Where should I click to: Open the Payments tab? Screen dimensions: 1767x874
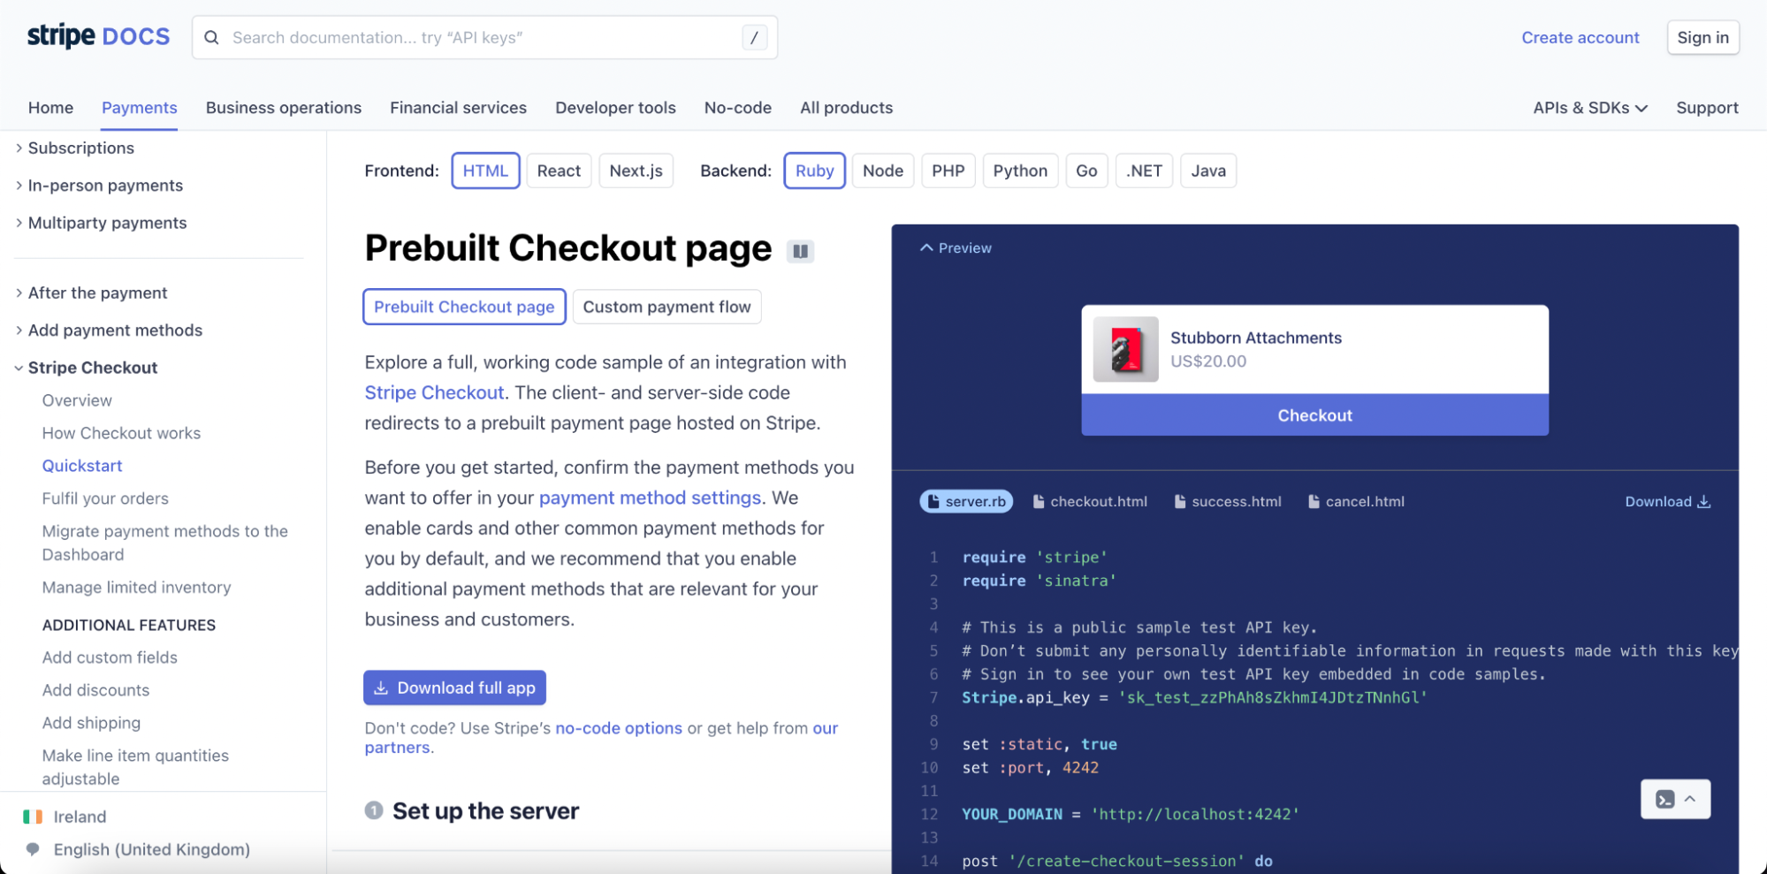pyautogui.click(x=139, y=108)
